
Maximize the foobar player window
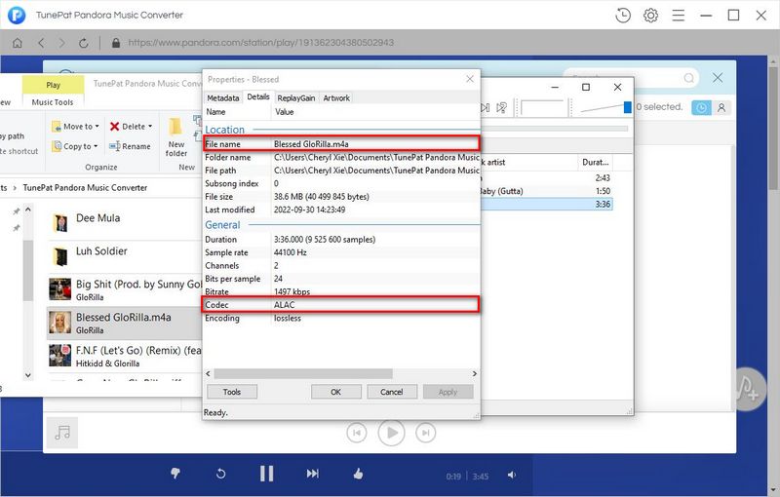pyautogui.click(x=586, y=87)
